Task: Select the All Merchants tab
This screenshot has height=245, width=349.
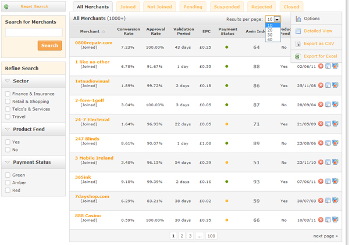Action: 93,7
